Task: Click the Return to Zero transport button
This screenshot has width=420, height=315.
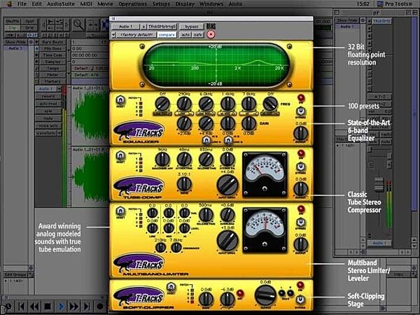Action: (22, 306)
